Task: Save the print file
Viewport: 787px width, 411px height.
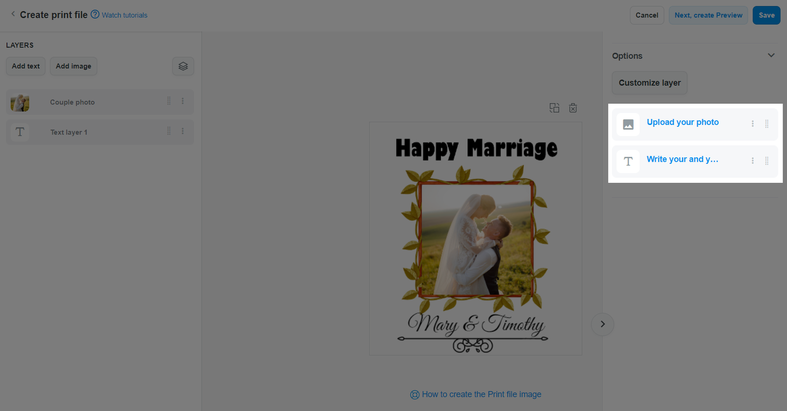Action: 766,15
